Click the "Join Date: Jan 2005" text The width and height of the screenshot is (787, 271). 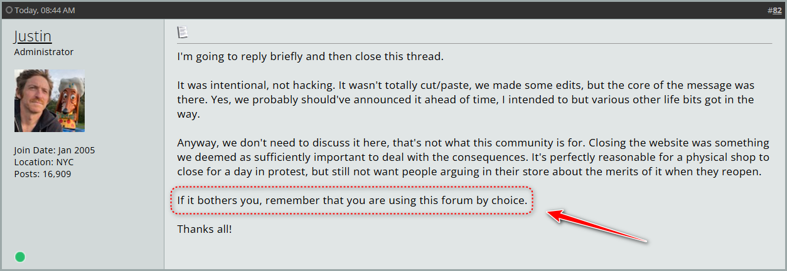pyautogui.click(x=55, y=150)
